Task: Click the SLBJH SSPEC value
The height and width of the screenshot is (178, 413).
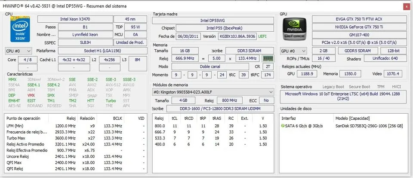Action: 85,42
